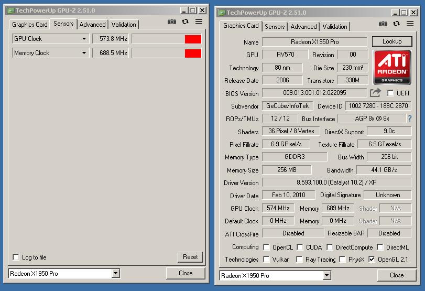425x291 pixels.
Task: Click the Digital Signature Unknown field
Action: point(388,195)
